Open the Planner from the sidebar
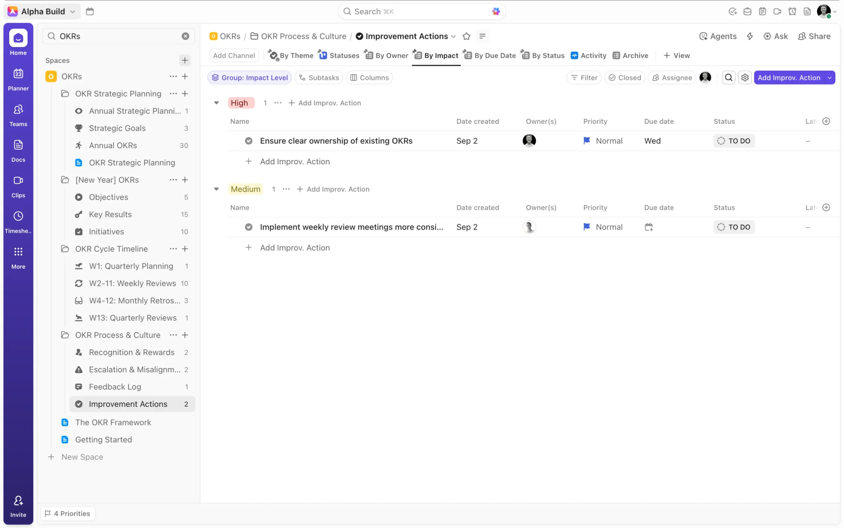The height and width of the screenshot is (528, 844). coord(18,80)
